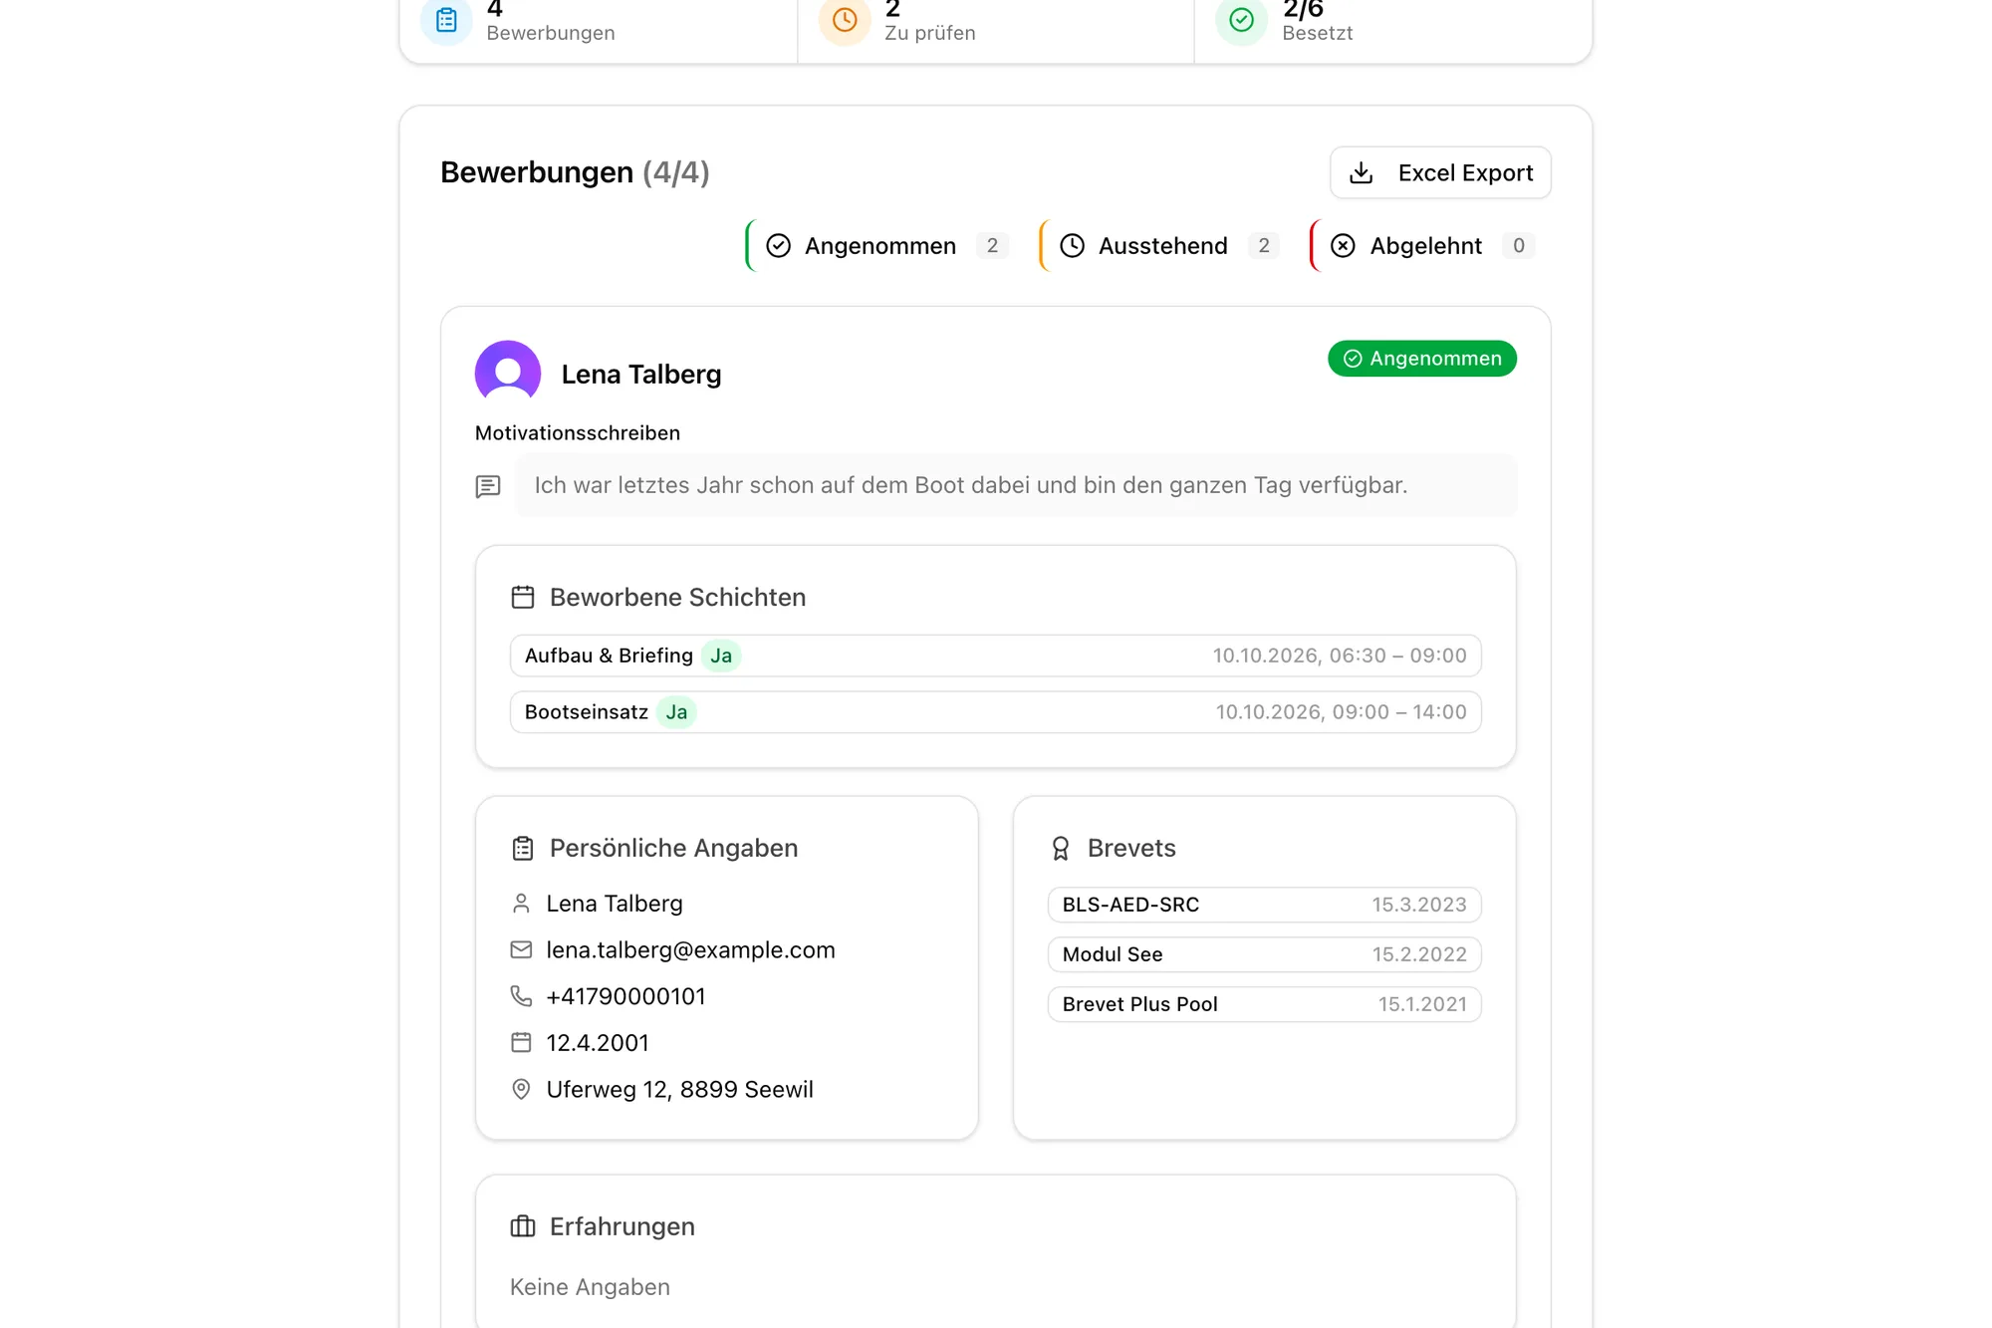Click the phone icon beside +41790000101

521,996
